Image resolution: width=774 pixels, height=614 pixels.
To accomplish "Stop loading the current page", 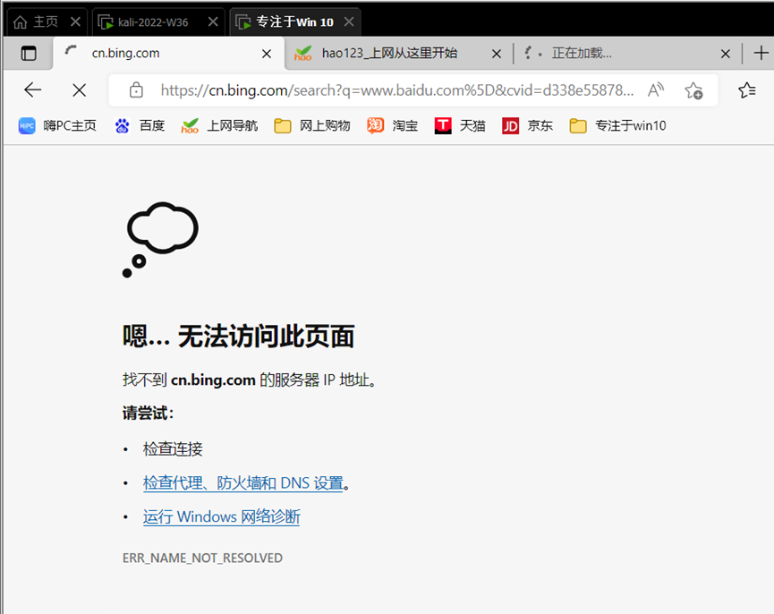I will (x=79, y=90).
